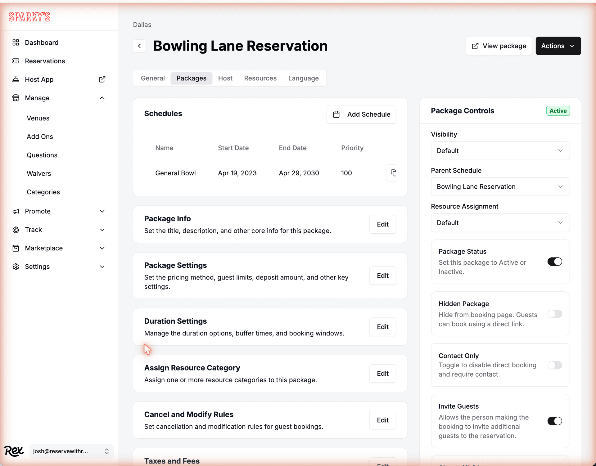Image resolution: width=596 pixels, height=466 pixels.
Task: Click the View package external-link icon
Action: pyautogui.click(x=475, y=46)
